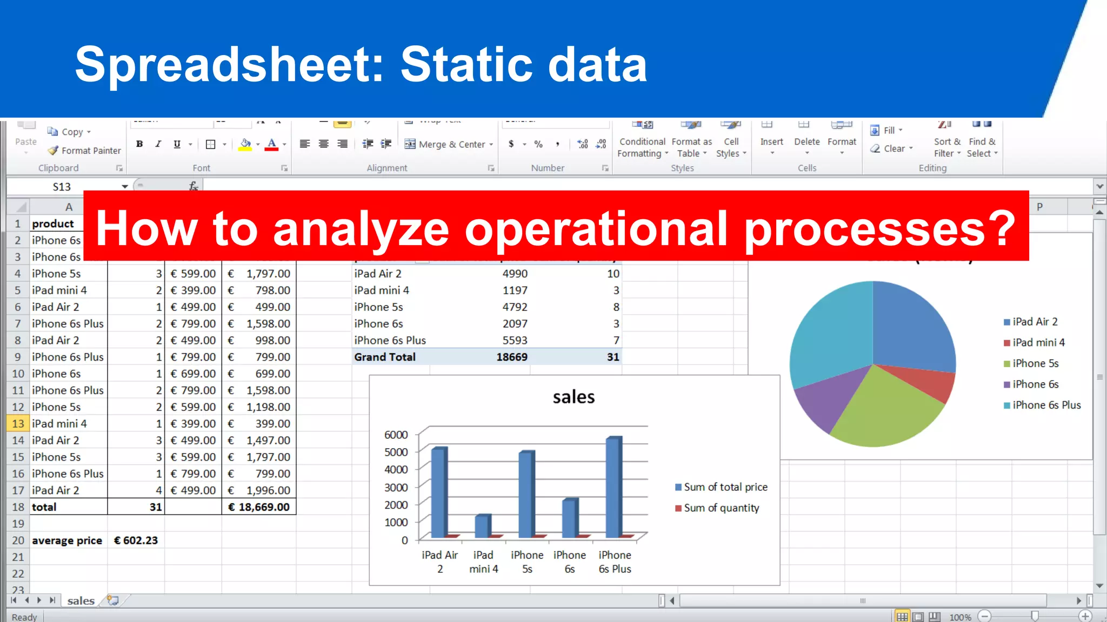Apply the red Font Color
Image resolution: width=1107 pixels, height=622 pixels.
(271, 144)
